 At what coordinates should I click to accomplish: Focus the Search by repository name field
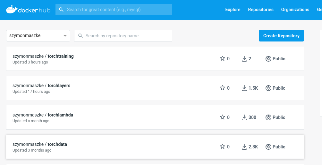click(127, 36)
